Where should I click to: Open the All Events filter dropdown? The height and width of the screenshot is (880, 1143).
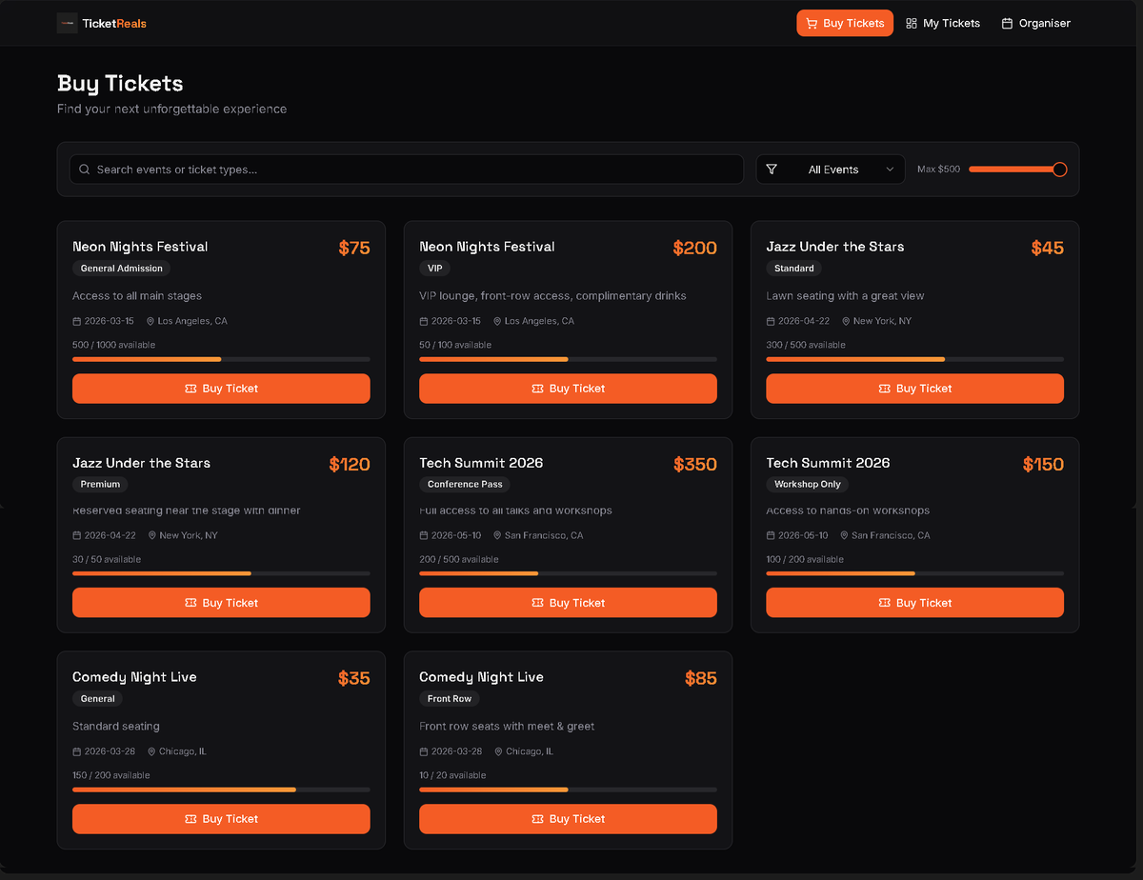click(831, 170)
